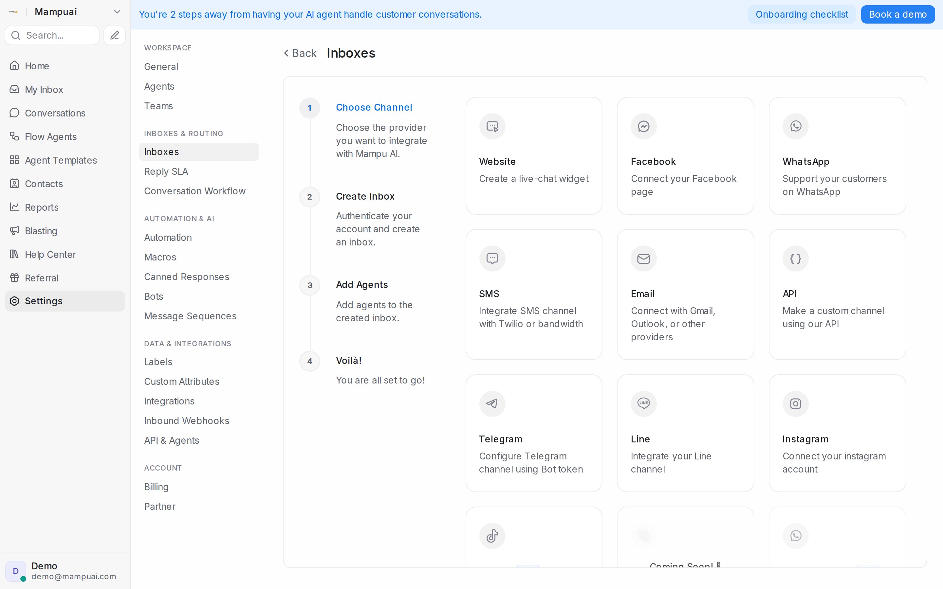Click the Create Inbox step title
The image size is (943, 589).
tap(365, 196)
